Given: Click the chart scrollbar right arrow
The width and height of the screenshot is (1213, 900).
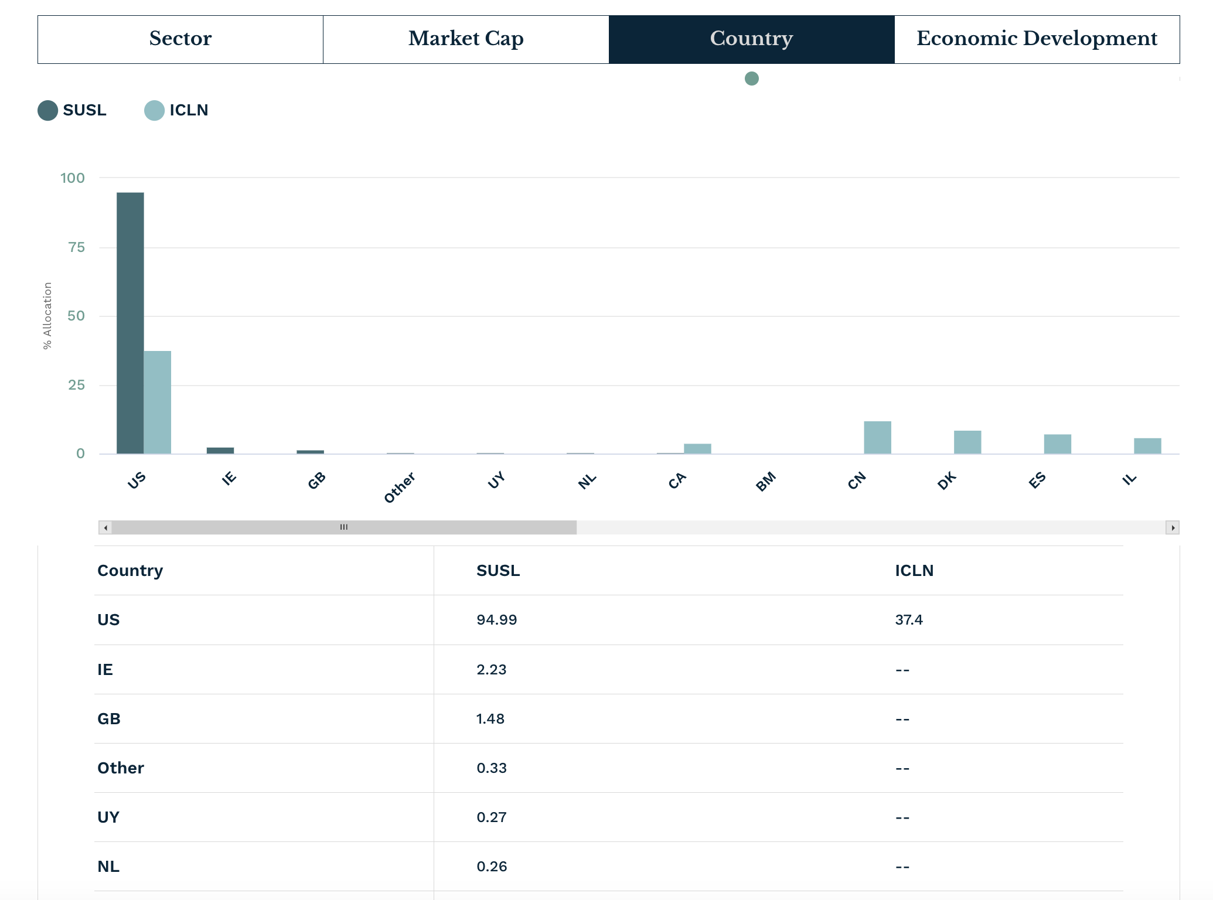Looking at the screenshot, I should click(1173, 527).
